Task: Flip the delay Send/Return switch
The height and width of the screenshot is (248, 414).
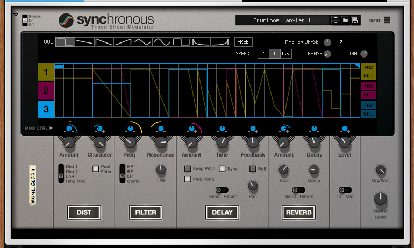Action: click(222, 190)
